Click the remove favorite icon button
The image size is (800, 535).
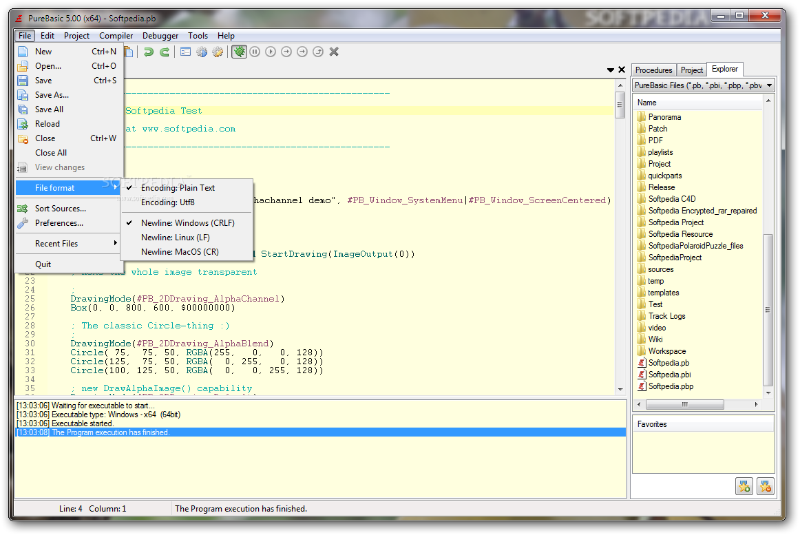[766, 486]
